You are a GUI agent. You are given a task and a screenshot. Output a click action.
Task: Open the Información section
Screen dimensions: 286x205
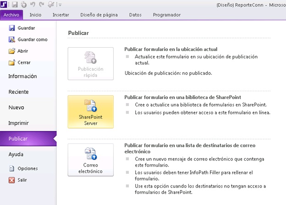point(22,76)
